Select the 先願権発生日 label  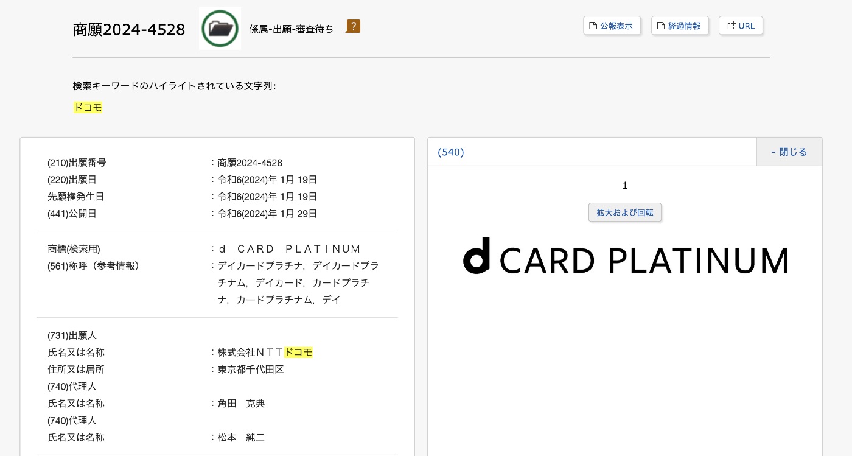[76, 197]
